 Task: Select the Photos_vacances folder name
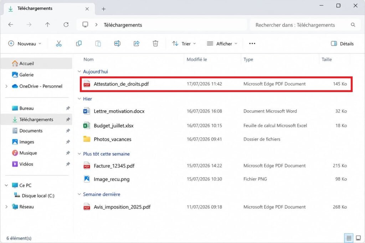(112, 139)
